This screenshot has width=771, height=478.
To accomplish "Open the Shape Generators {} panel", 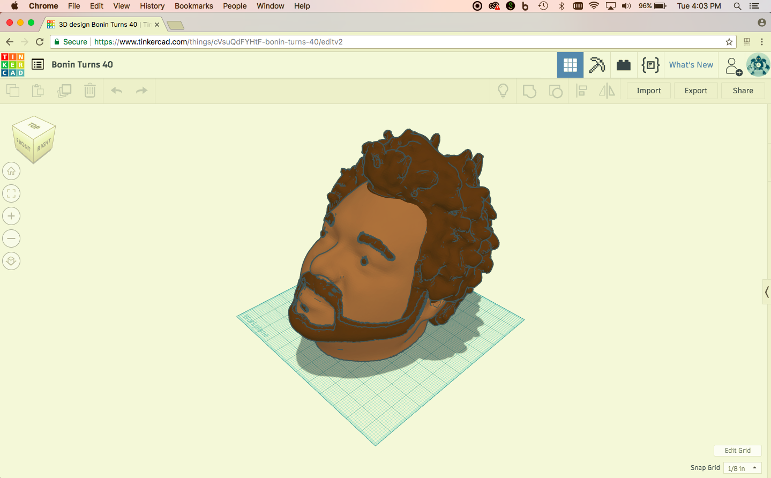I will click(650, 64).
